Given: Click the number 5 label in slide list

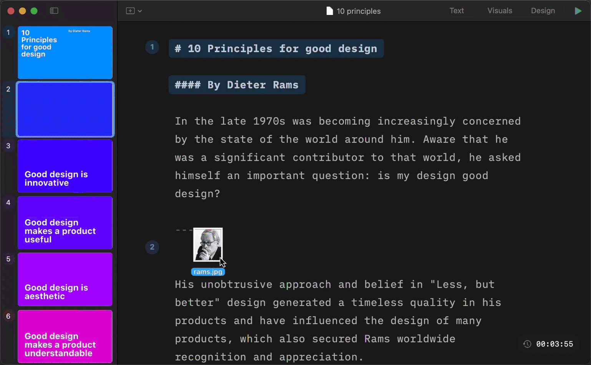Looking at the screenshot, I should (x=8, y=259).
